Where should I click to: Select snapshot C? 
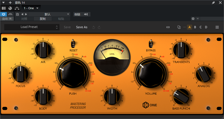point(201,27)
